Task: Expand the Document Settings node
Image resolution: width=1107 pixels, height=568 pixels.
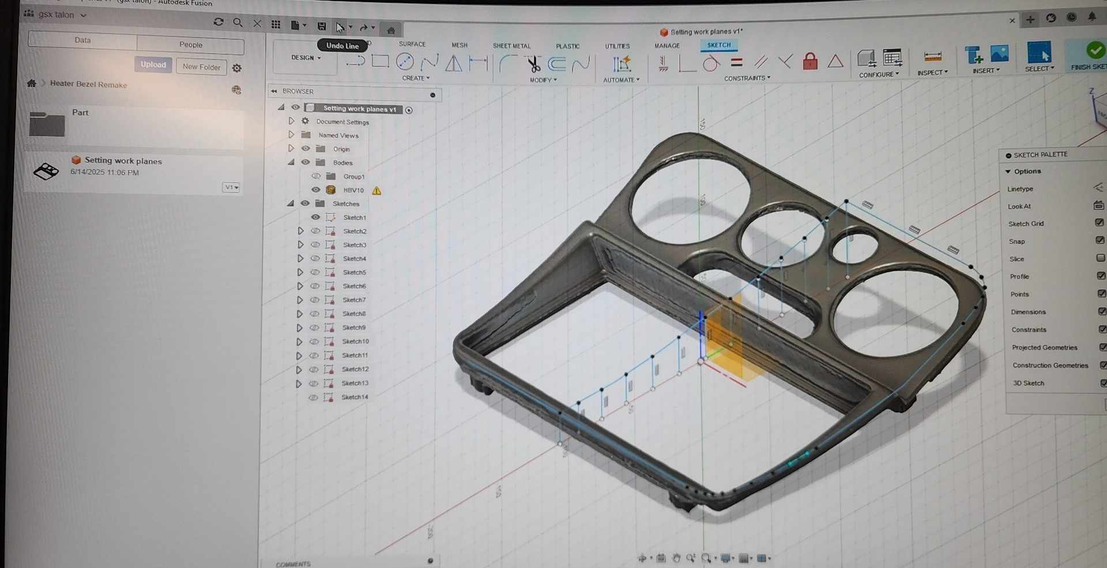Action: pos(291,121)
